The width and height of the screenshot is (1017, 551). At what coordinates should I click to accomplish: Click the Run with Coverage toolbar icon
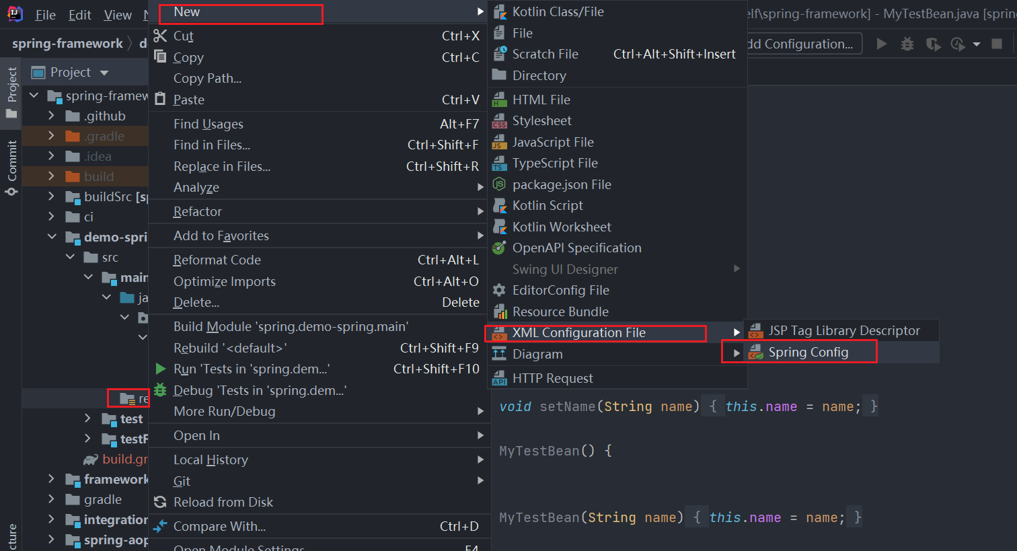pyautogui.click(x=933, y=44)
